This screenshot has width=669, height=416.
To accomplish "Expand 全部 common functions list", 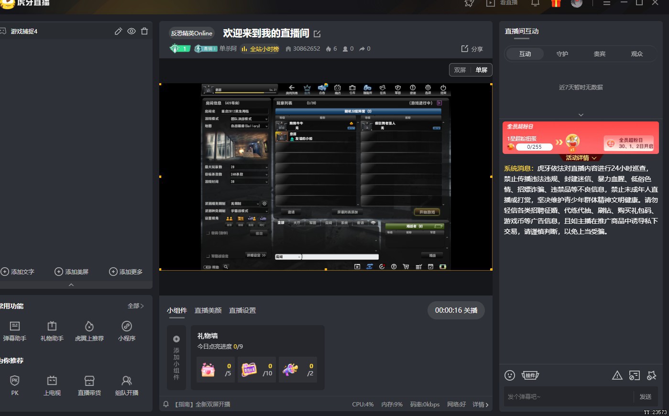I will pos(136,306).
